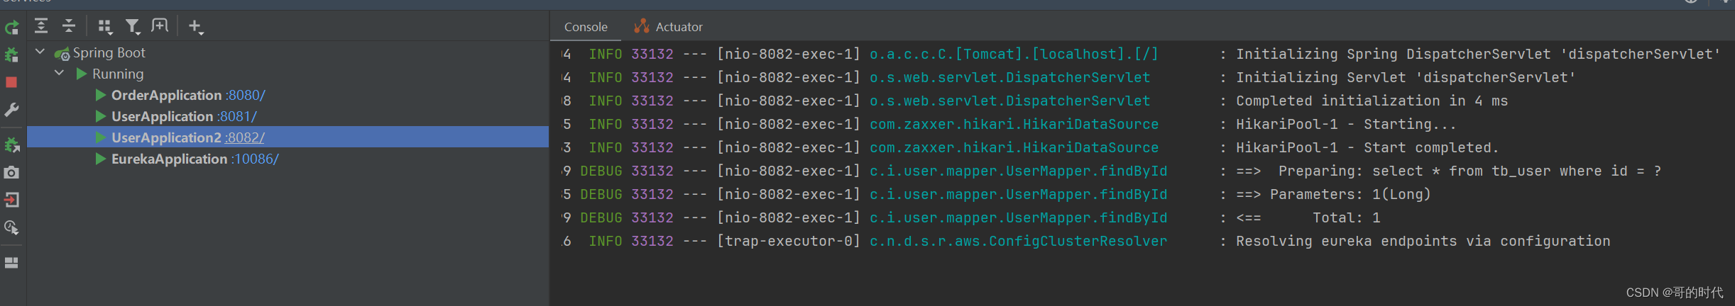Open the EurekaApplication :10086/ link
This screenshot has width=1735, height=306.
coord(255,159)
